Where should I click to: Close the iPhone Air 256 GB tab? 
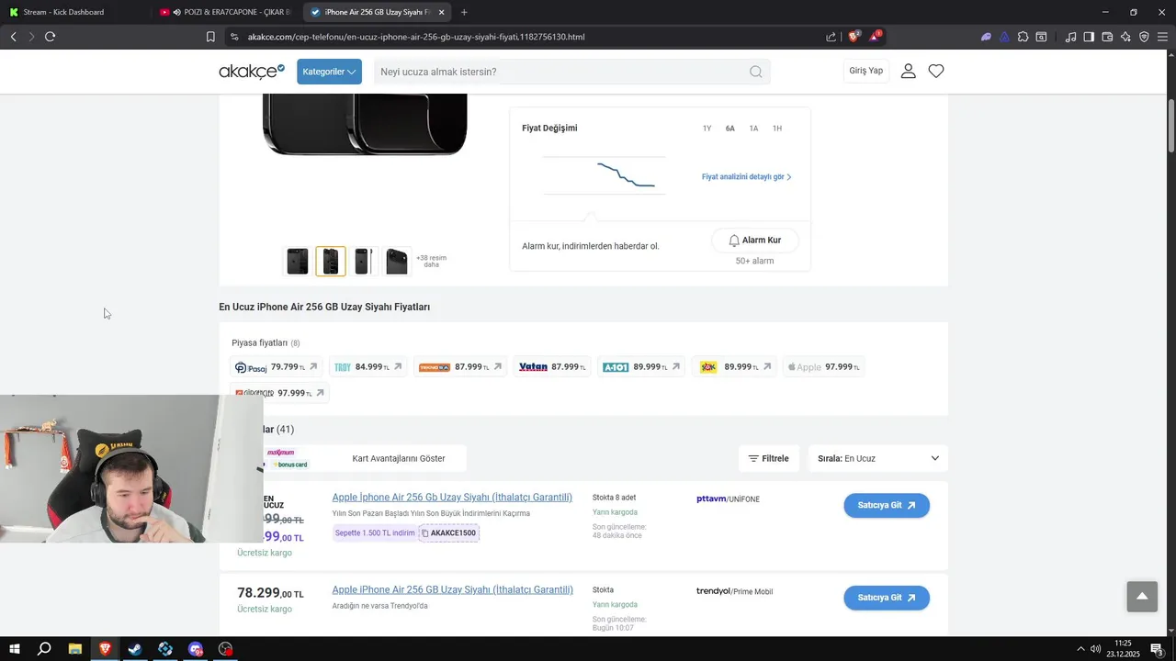(x=442, y=12)
